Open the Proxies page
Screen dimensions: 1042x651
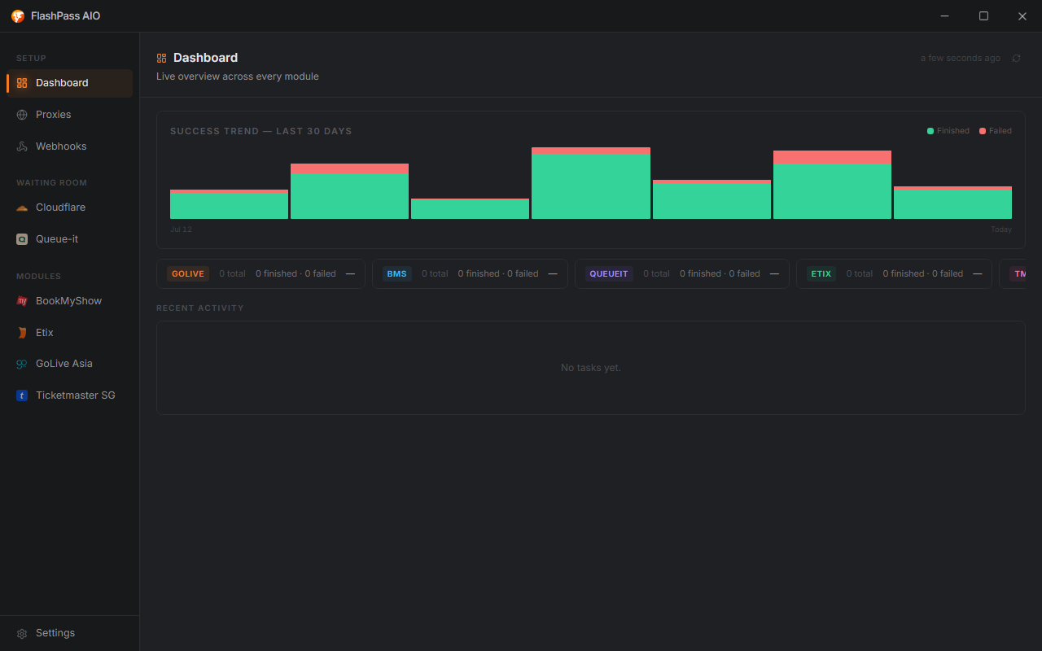click(x=69, y=115)
